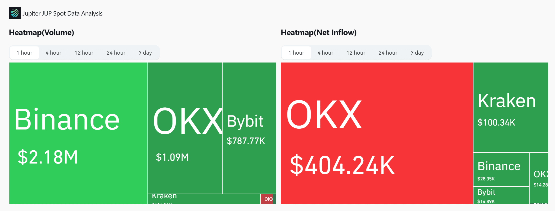Select 1 hour tab in Volume heatmap

(x=25, y=53)
